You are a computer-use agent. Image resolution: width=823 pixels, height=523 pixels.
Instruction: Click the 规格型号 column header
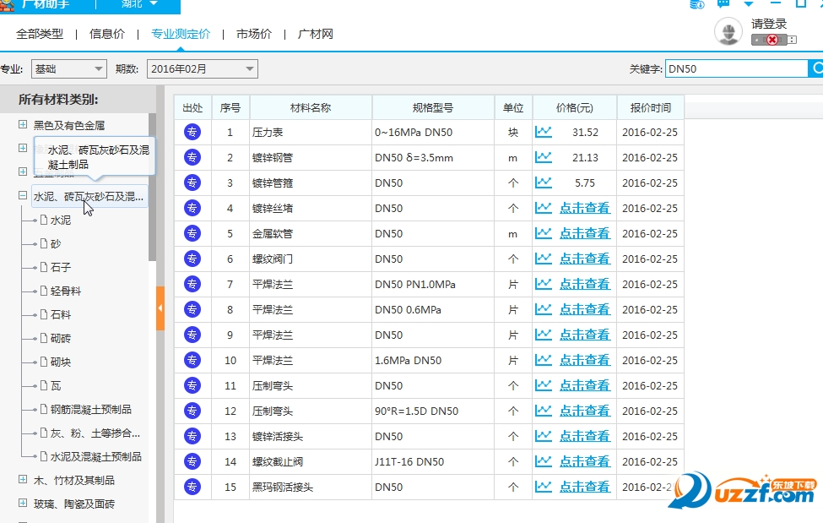coord(433,108)
